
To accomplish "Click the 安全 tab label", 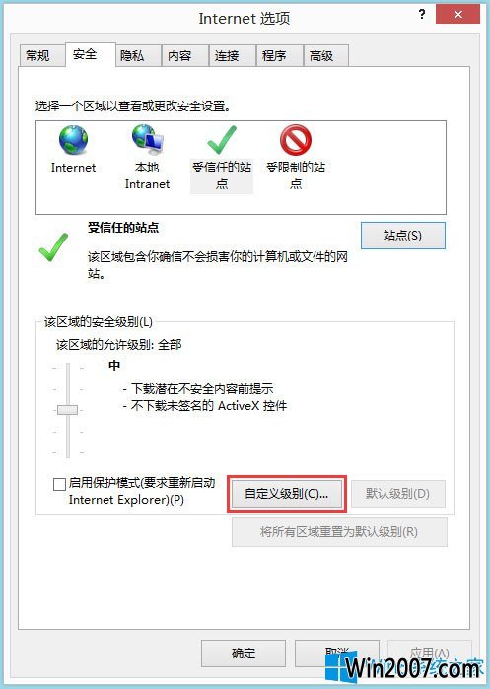I will tap(85, 54).
